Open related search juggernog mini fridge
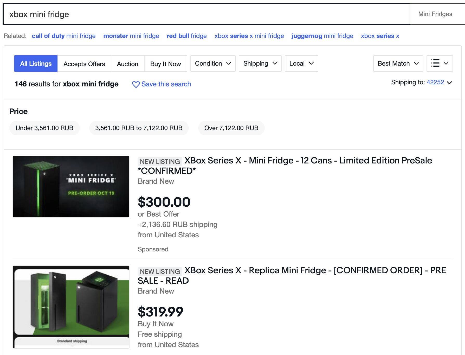Viewport: 465px width, 355px height. (x=322, y=36)
